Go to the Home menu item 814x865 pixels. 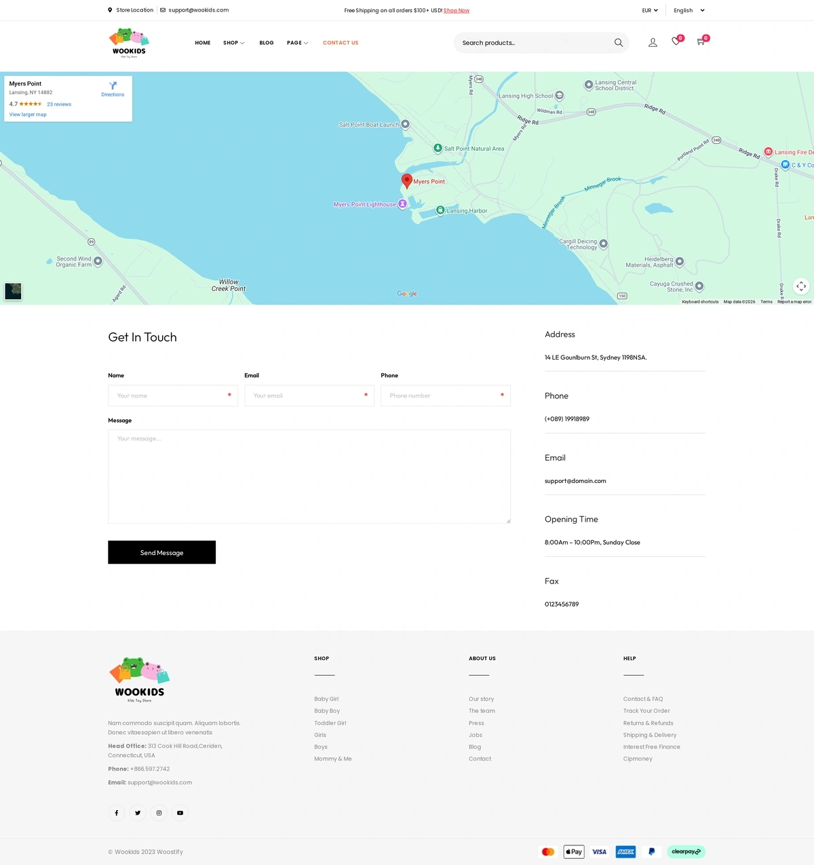[203, 43]
